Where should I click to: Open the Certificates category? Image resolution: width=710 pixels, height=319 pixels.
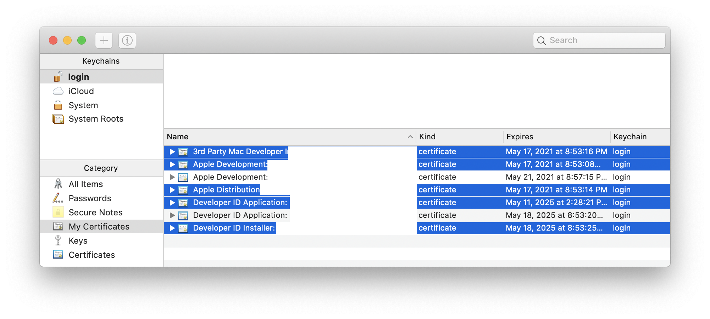pyautogui.click(x=101, y=255)
